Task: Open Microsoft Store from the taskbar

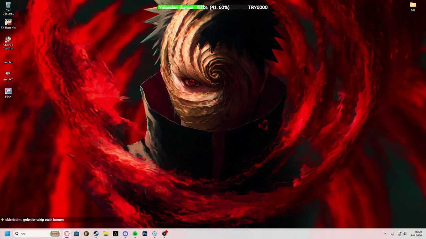Action: (77, 234)
